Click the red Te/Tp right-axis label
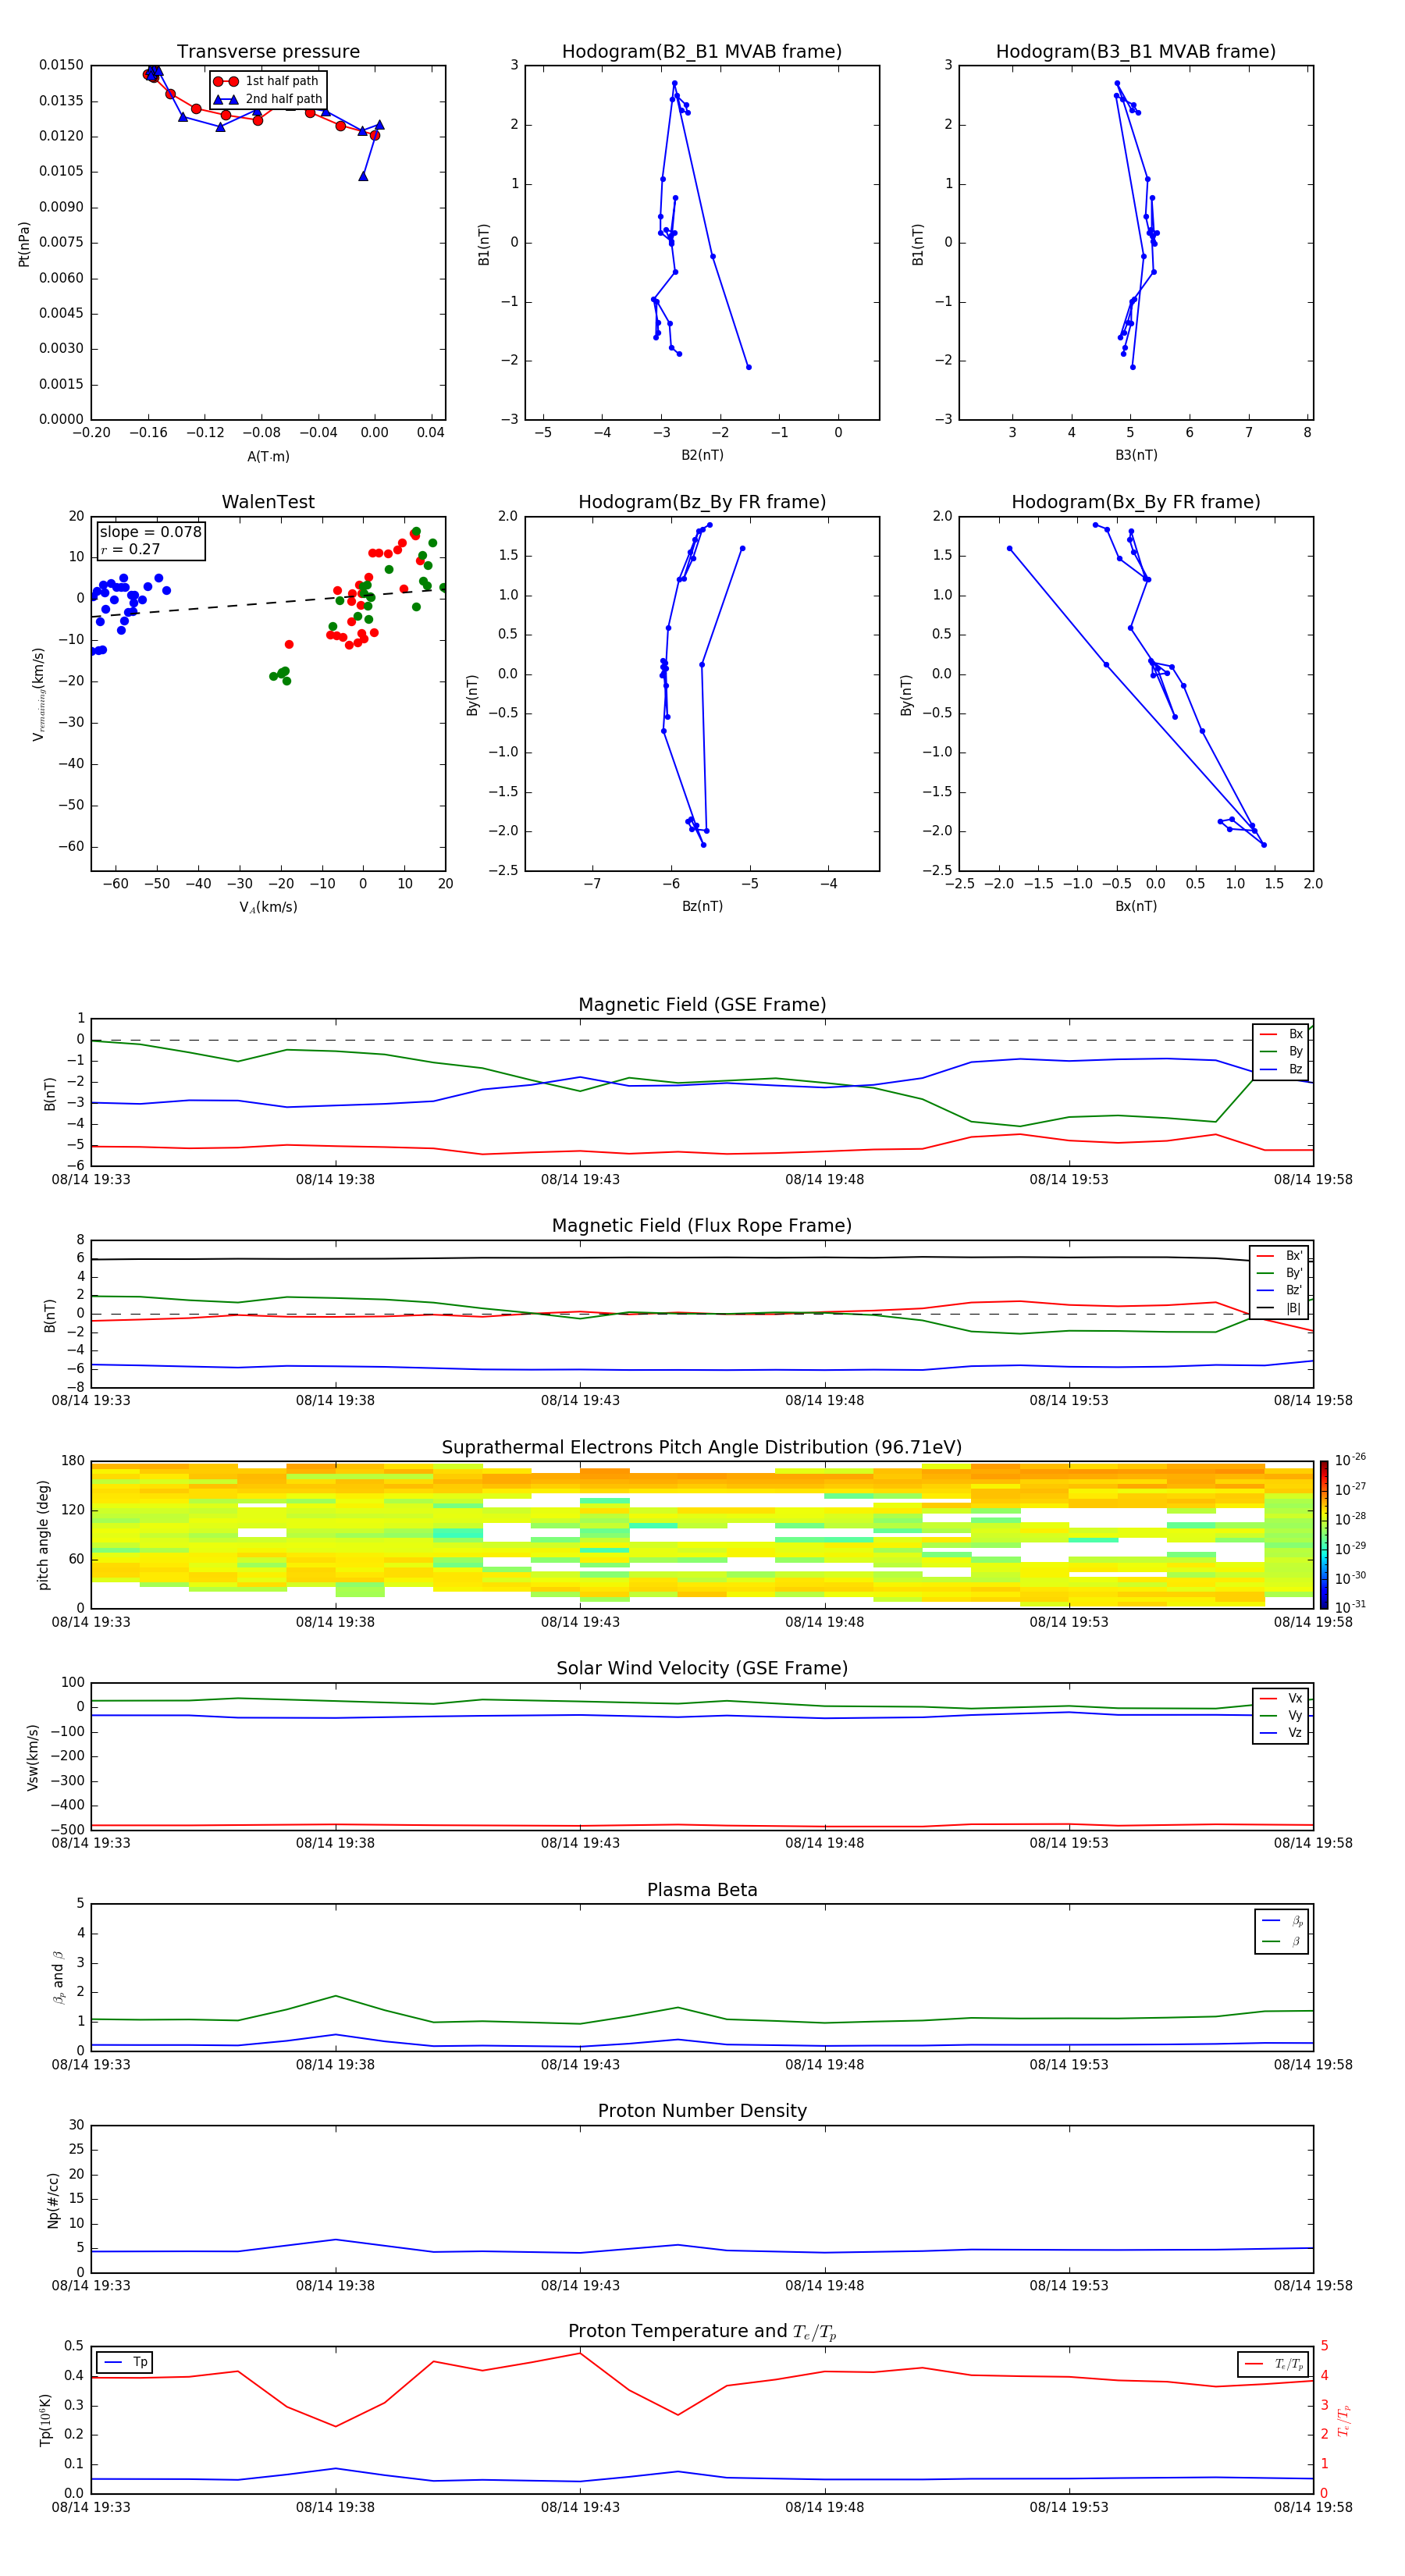 [x=1344, y=2420]
